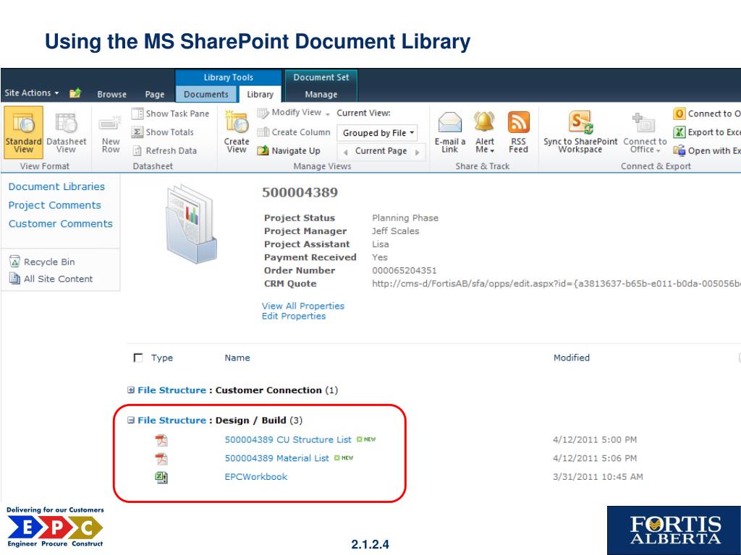This screenshot has width=741, height=555.
Task: Click Excel icon for EPCWorkbook
Action: pos(161,477)
